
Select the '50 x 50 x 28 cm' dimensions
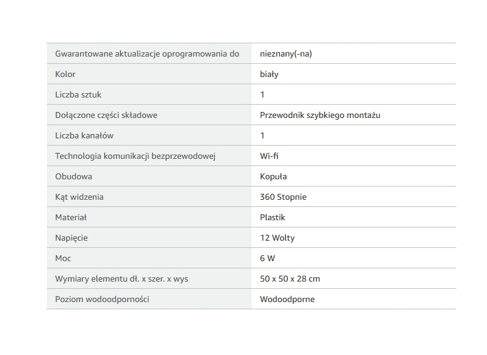pos(290,279)
